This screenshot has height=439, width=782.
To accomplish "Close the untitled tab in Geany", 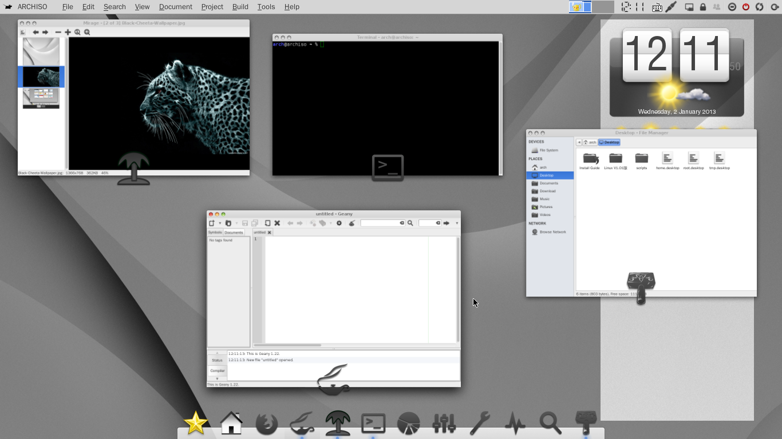I will coord(269,233).
